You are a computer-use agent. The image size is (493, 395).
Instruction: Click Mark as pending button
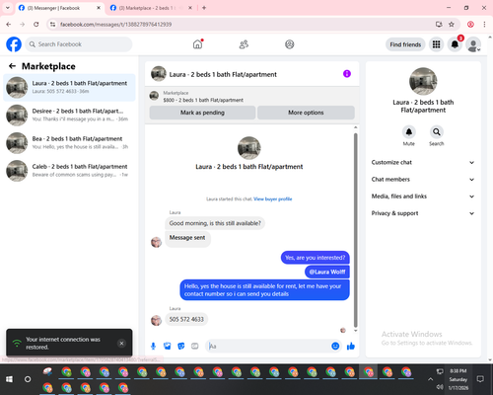tap(202, 113)
